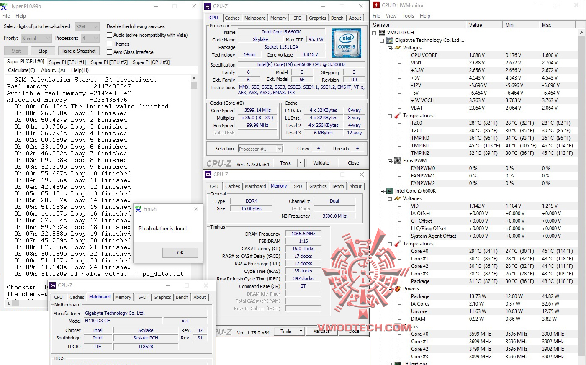Image resolution: width=586 pixels, height=365 pixels.
Task: Click the Intel Core i5 logo badge in CPU-Z
Action: coord(347,44)
